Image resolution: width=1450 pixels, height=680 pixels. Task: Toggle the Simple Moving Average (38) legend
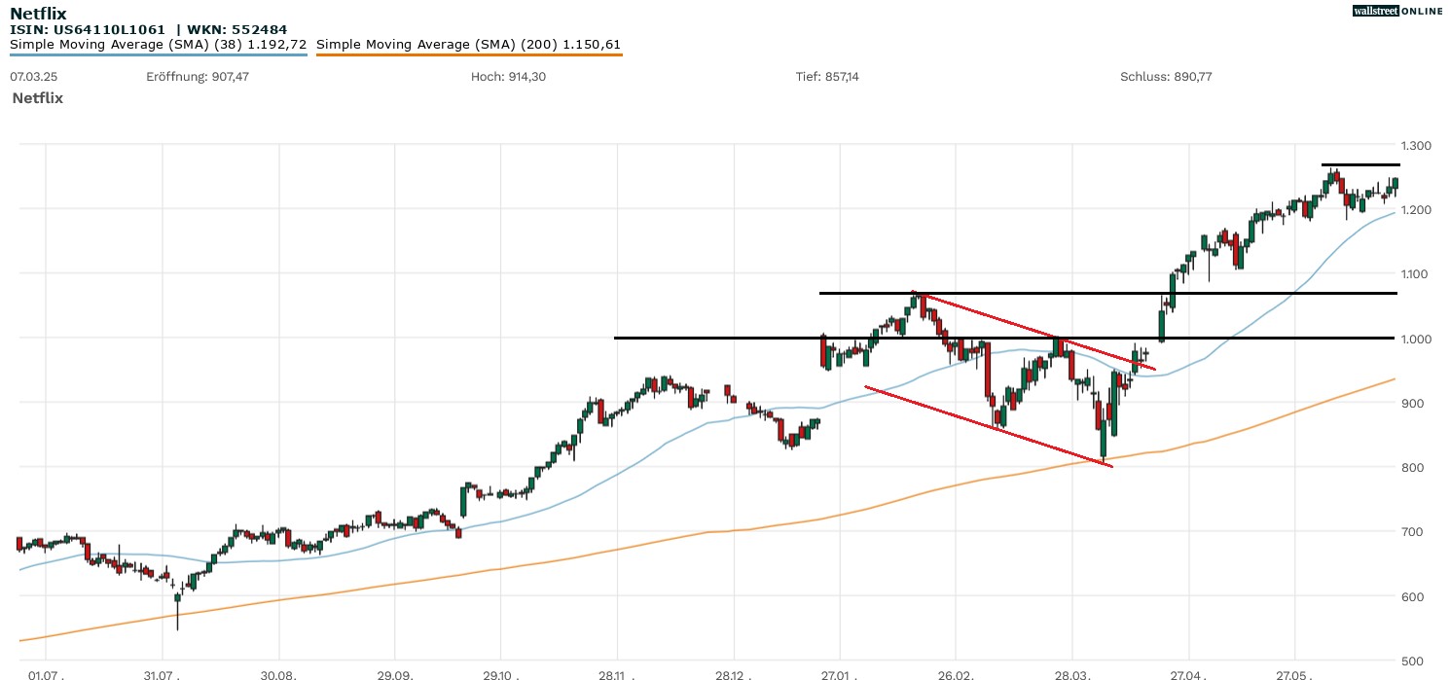point(159,44)
